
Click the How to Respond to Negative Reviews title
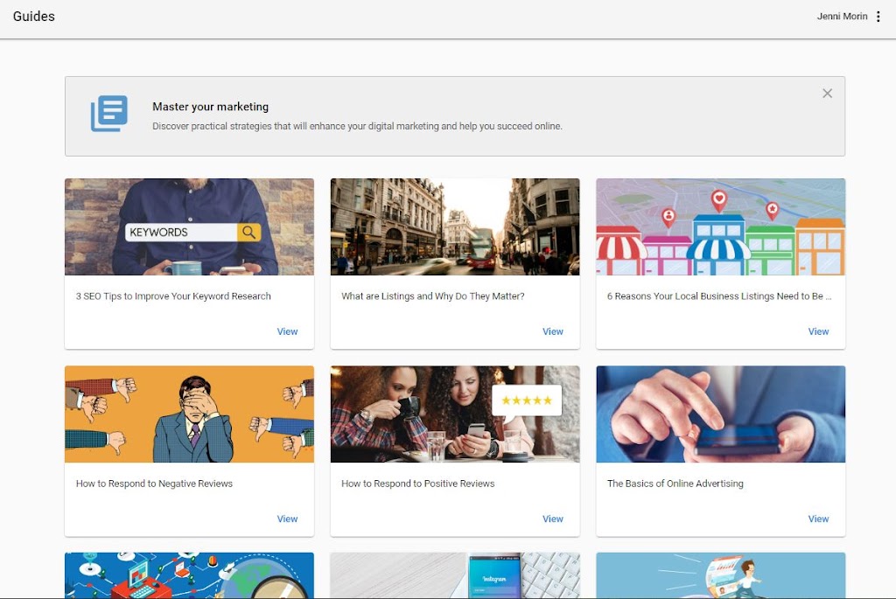pyautogui.click(x=154, y=483)
